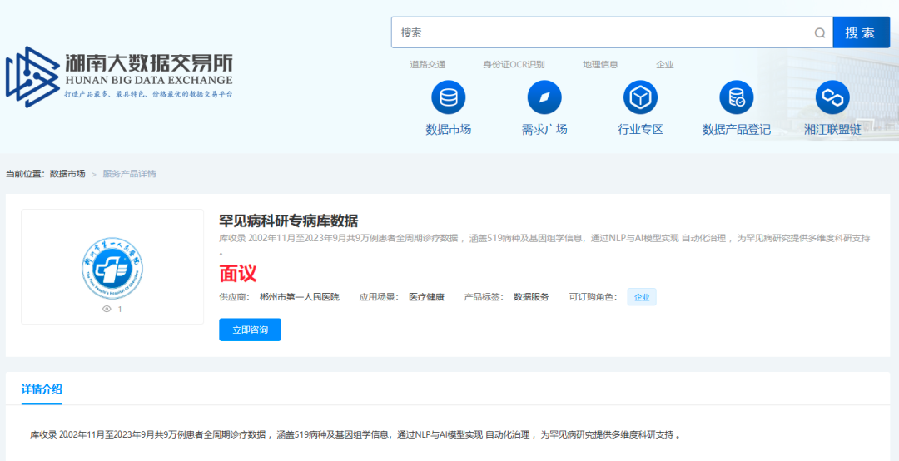Open 数据产品登记 icon
Image resolution: width=899 pixels, height=461 pixels.
tap(737, 98)
